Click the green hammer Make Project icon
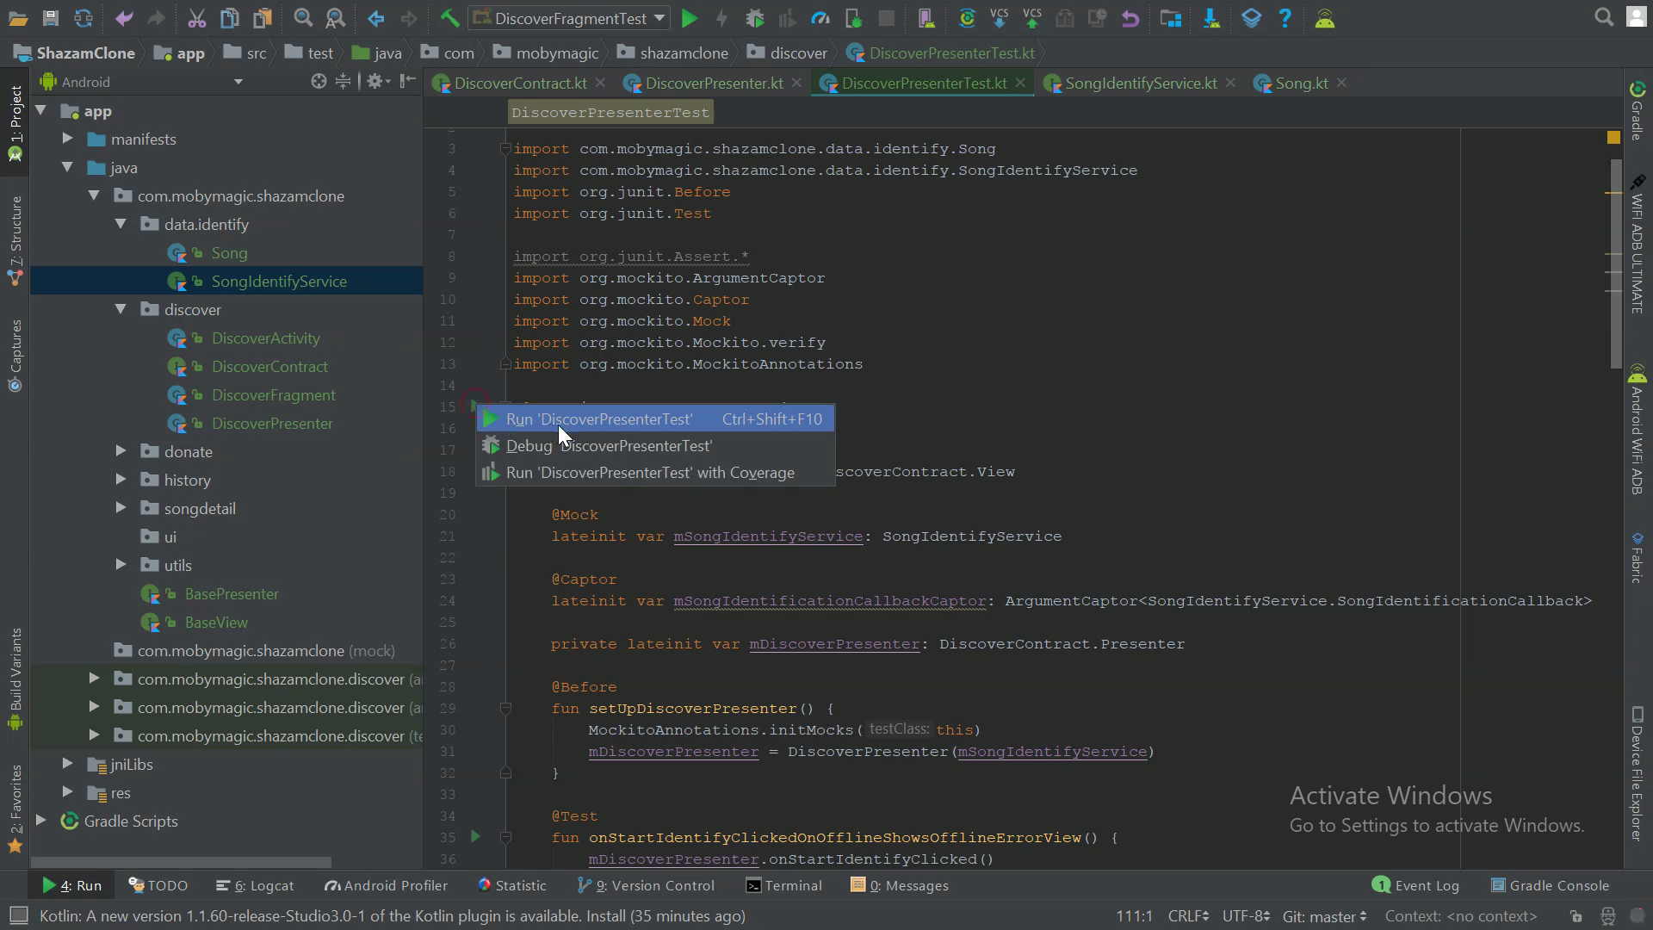Viewport: 1653px width, 930px height. coord(449,18)
